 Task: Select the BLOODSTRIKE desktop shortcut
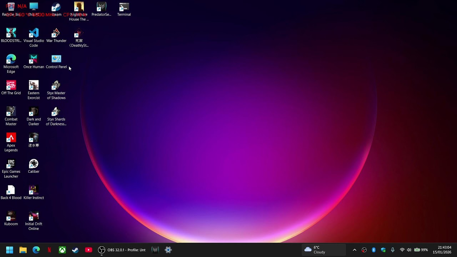[11, 36]
